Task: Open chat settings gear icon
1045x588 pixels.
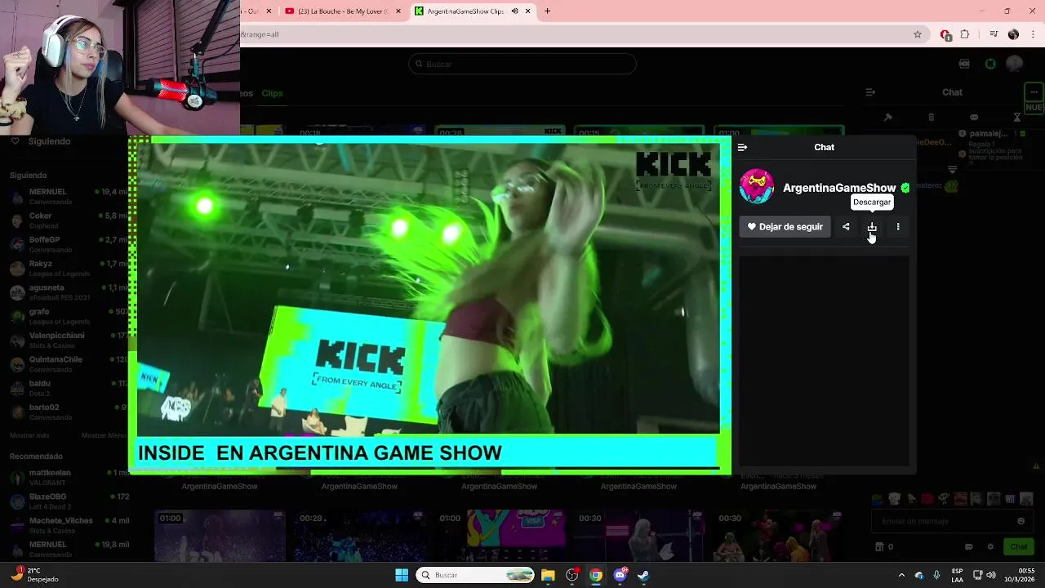Action: pos(990,547)
